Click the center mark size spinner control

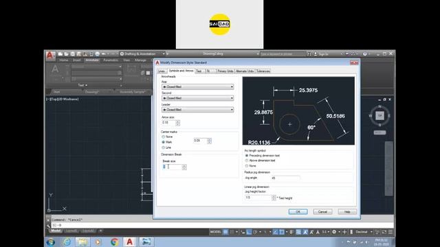[x=209, y=141]
